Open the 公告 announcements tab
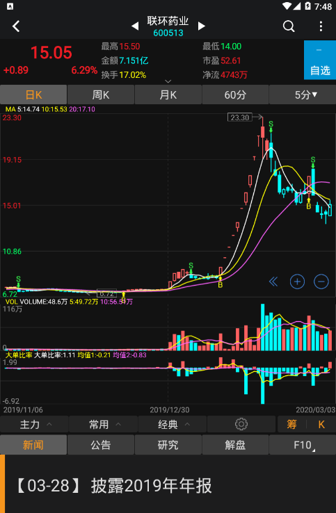336x513 pixels. [101, 445]
